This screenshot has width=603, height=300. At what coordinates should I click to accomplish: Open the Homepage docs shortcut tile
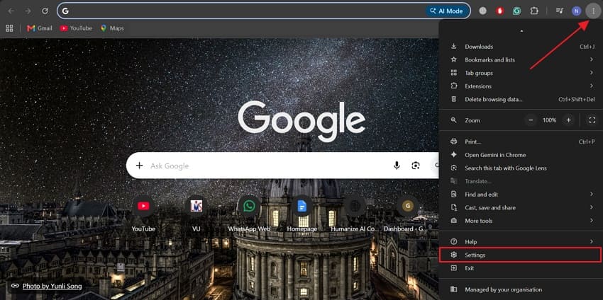(302, 214)
